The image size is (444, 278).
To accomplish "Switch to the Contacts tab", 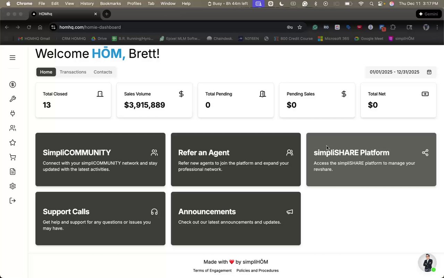I will coord(103,72).
